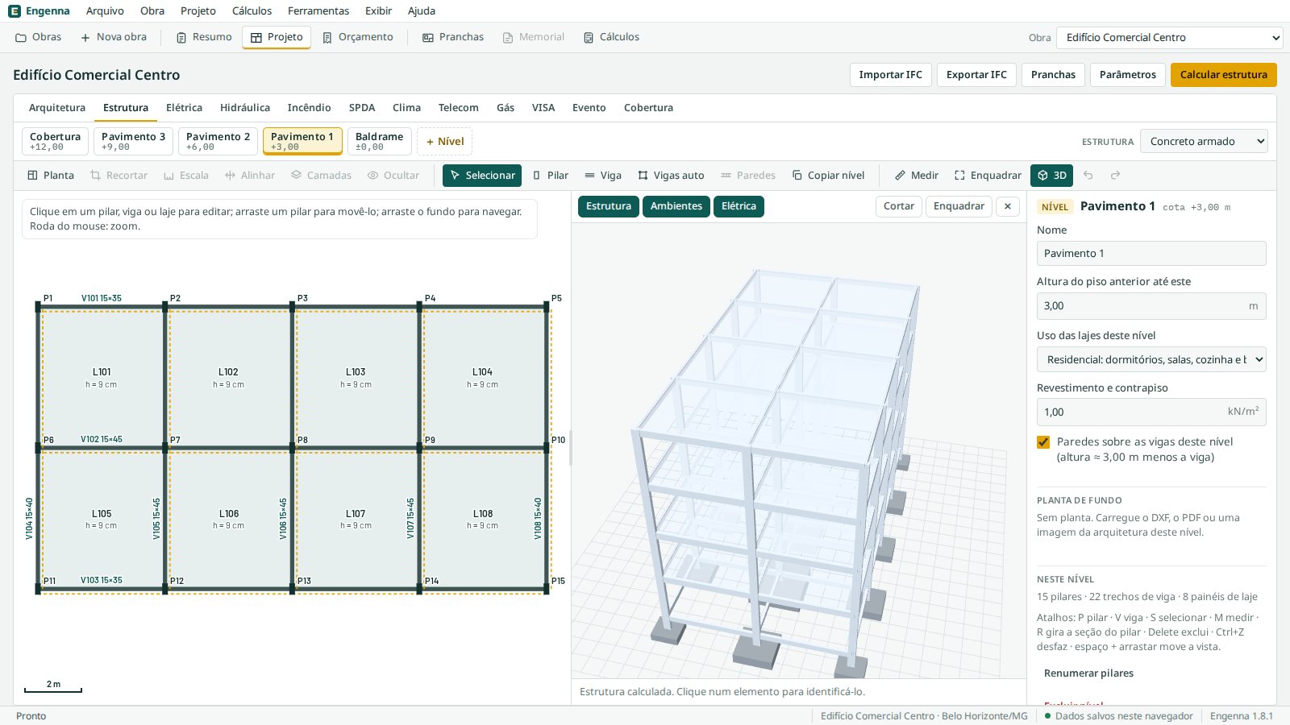Go to Orçamento view

click(358, 37)
